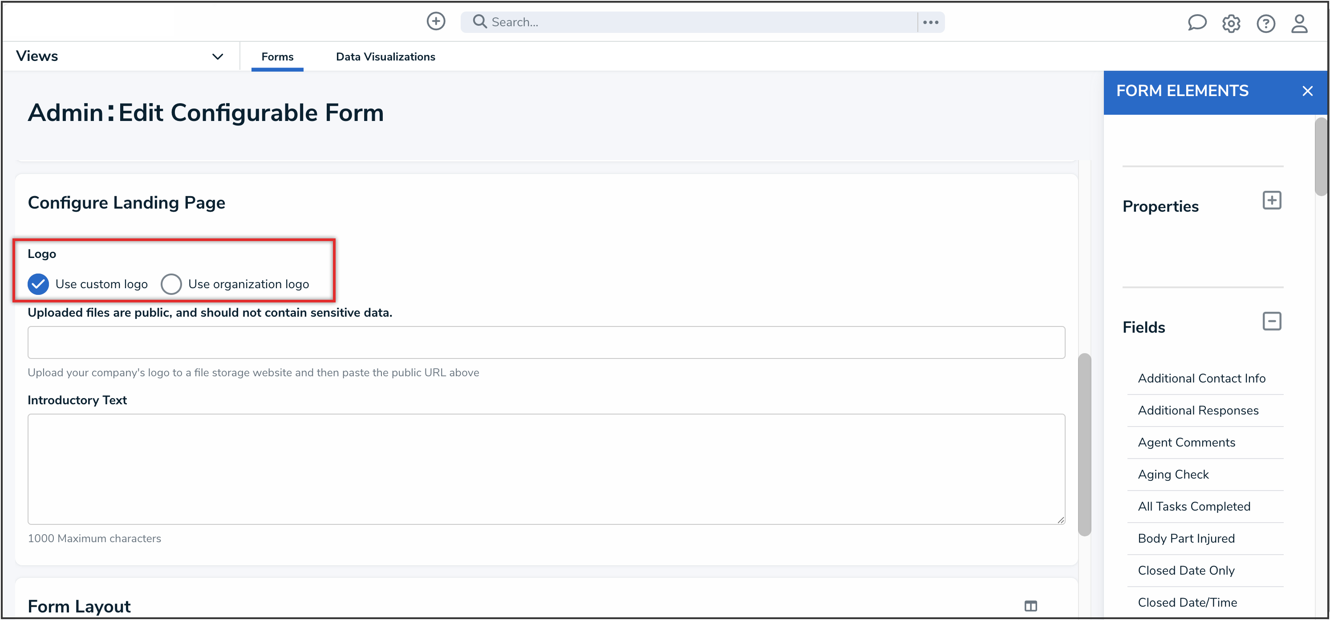Select the Use organization logo option
The image size is (1330, 620).
171,284
